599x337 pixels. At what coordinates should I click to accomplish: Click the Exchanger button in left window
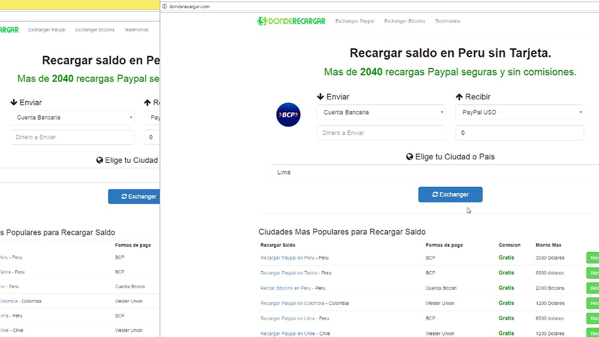point(134,197)
